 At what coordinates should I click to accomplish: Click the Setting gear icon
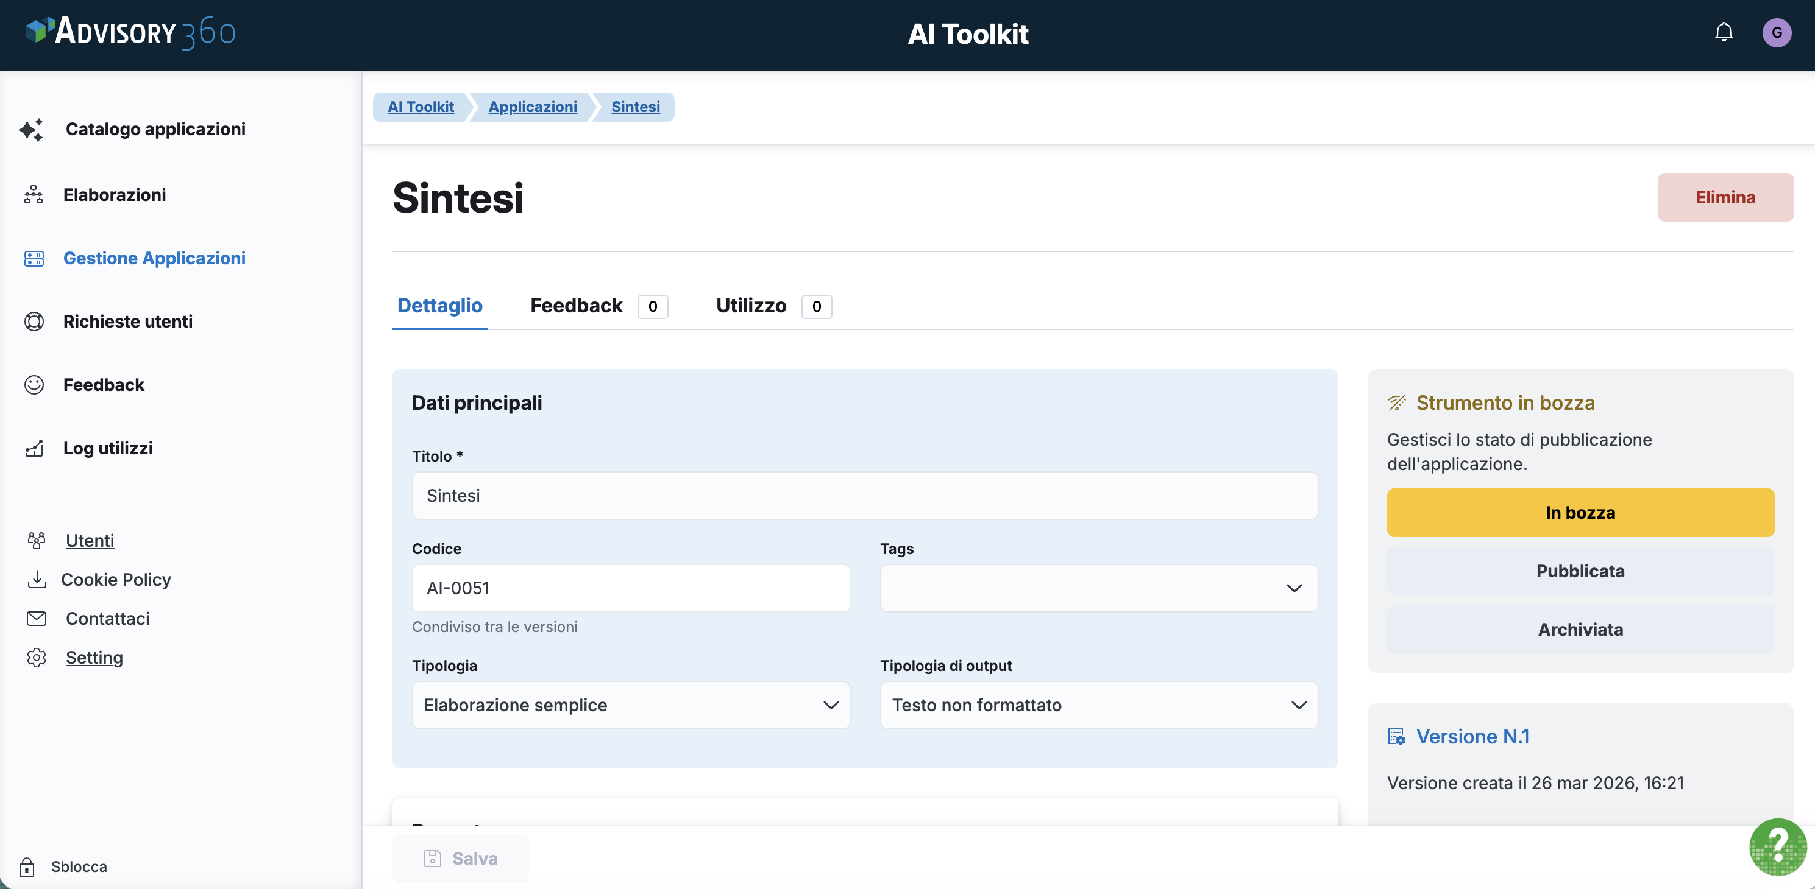click(x=36, y=658)
